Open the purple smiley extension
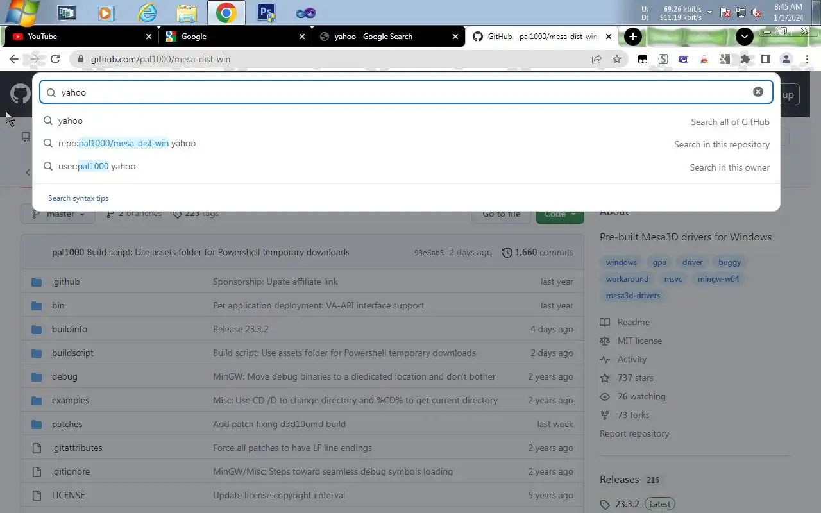 coord(684,59)
